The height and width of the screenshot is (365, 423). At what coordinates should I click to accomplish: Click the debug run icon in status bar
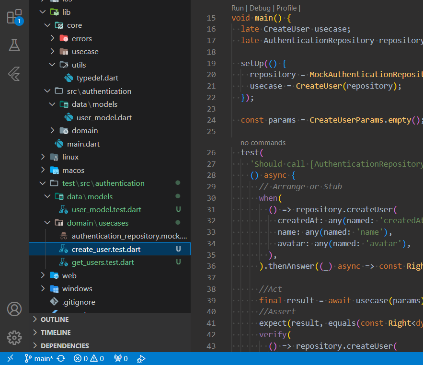coord(141,358)
